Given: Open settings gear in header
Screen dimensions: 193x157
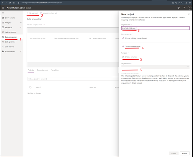Looking at the screenshot, I should point(179,8).
